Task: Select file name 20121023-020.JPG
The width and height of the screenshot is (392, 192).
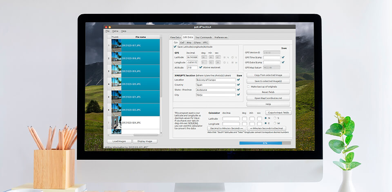Action: pyautogui.click(x=131, y=84)
